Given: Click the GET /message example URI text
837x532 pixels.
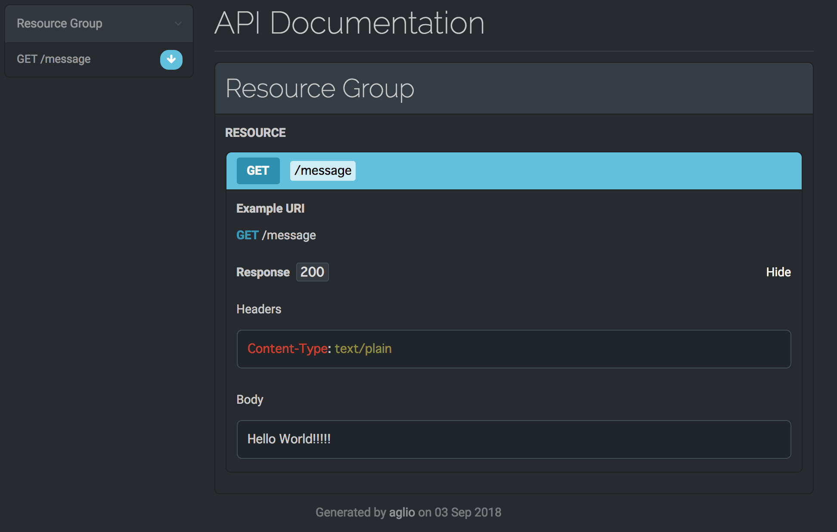Looking at the screenshot, I should 276,235.
